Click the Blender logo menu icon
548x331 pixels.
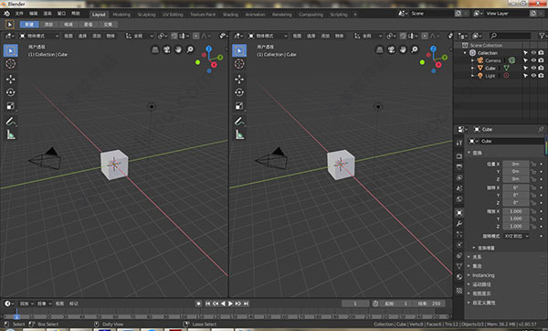pos(6,14)
